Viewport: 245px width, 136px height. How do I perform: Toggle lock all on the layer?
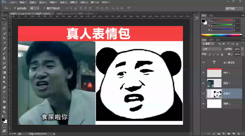(222, 54)
